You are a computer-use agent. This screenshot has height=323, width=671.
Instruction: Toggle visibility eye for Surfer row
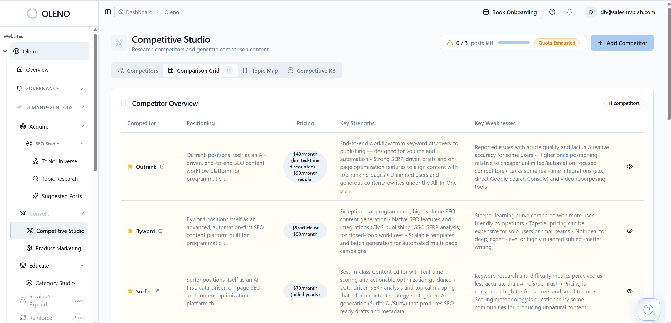(630, 291)
